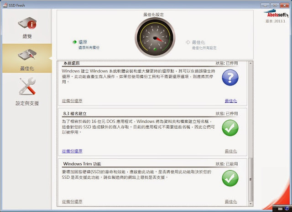Click 最佳化 link under Windows Trim 功能
The height and width of the screenshot is (212, 292).
(x=231, y=202)
